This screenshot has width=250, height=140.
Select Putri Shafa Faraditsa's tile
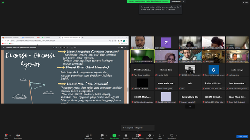(143, 70)
